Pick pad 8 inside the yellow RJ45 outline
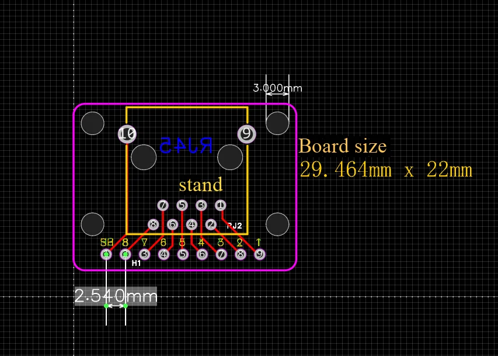Image resolution: width=498 pixels, height=356 pixels. [154, 224]
